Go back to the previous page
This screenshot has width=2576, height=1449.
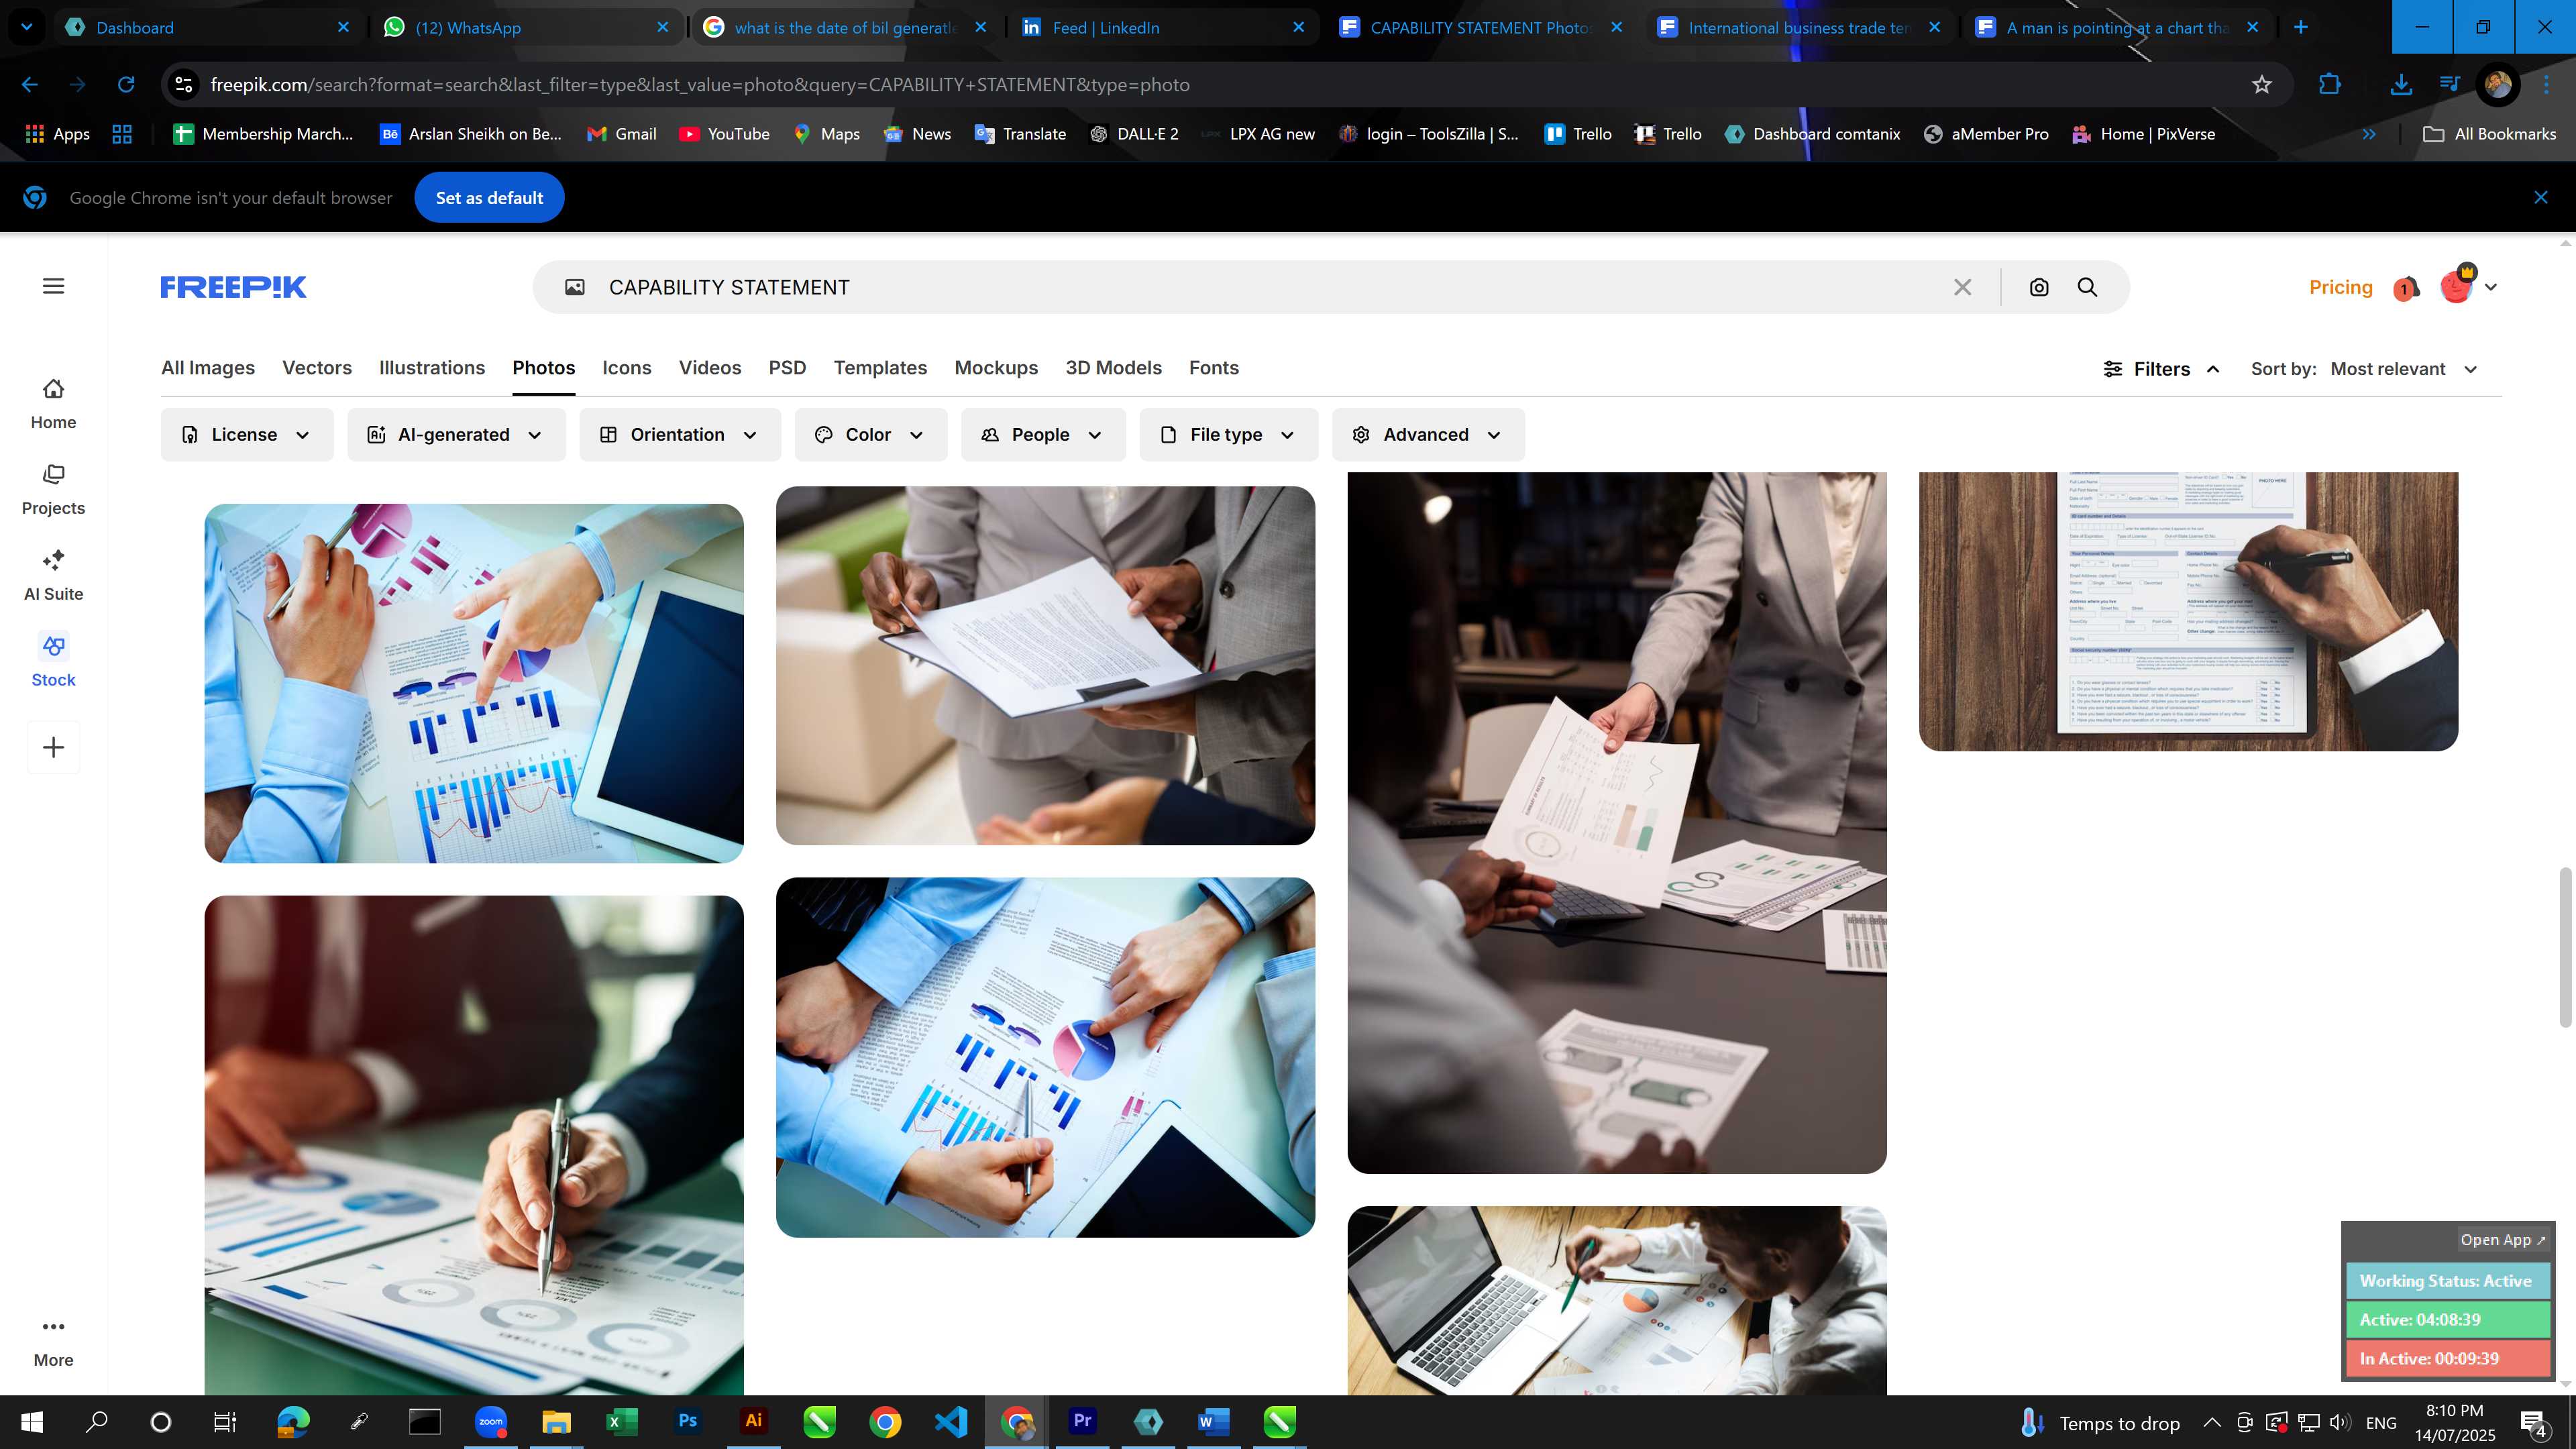[x=30, y=85]
